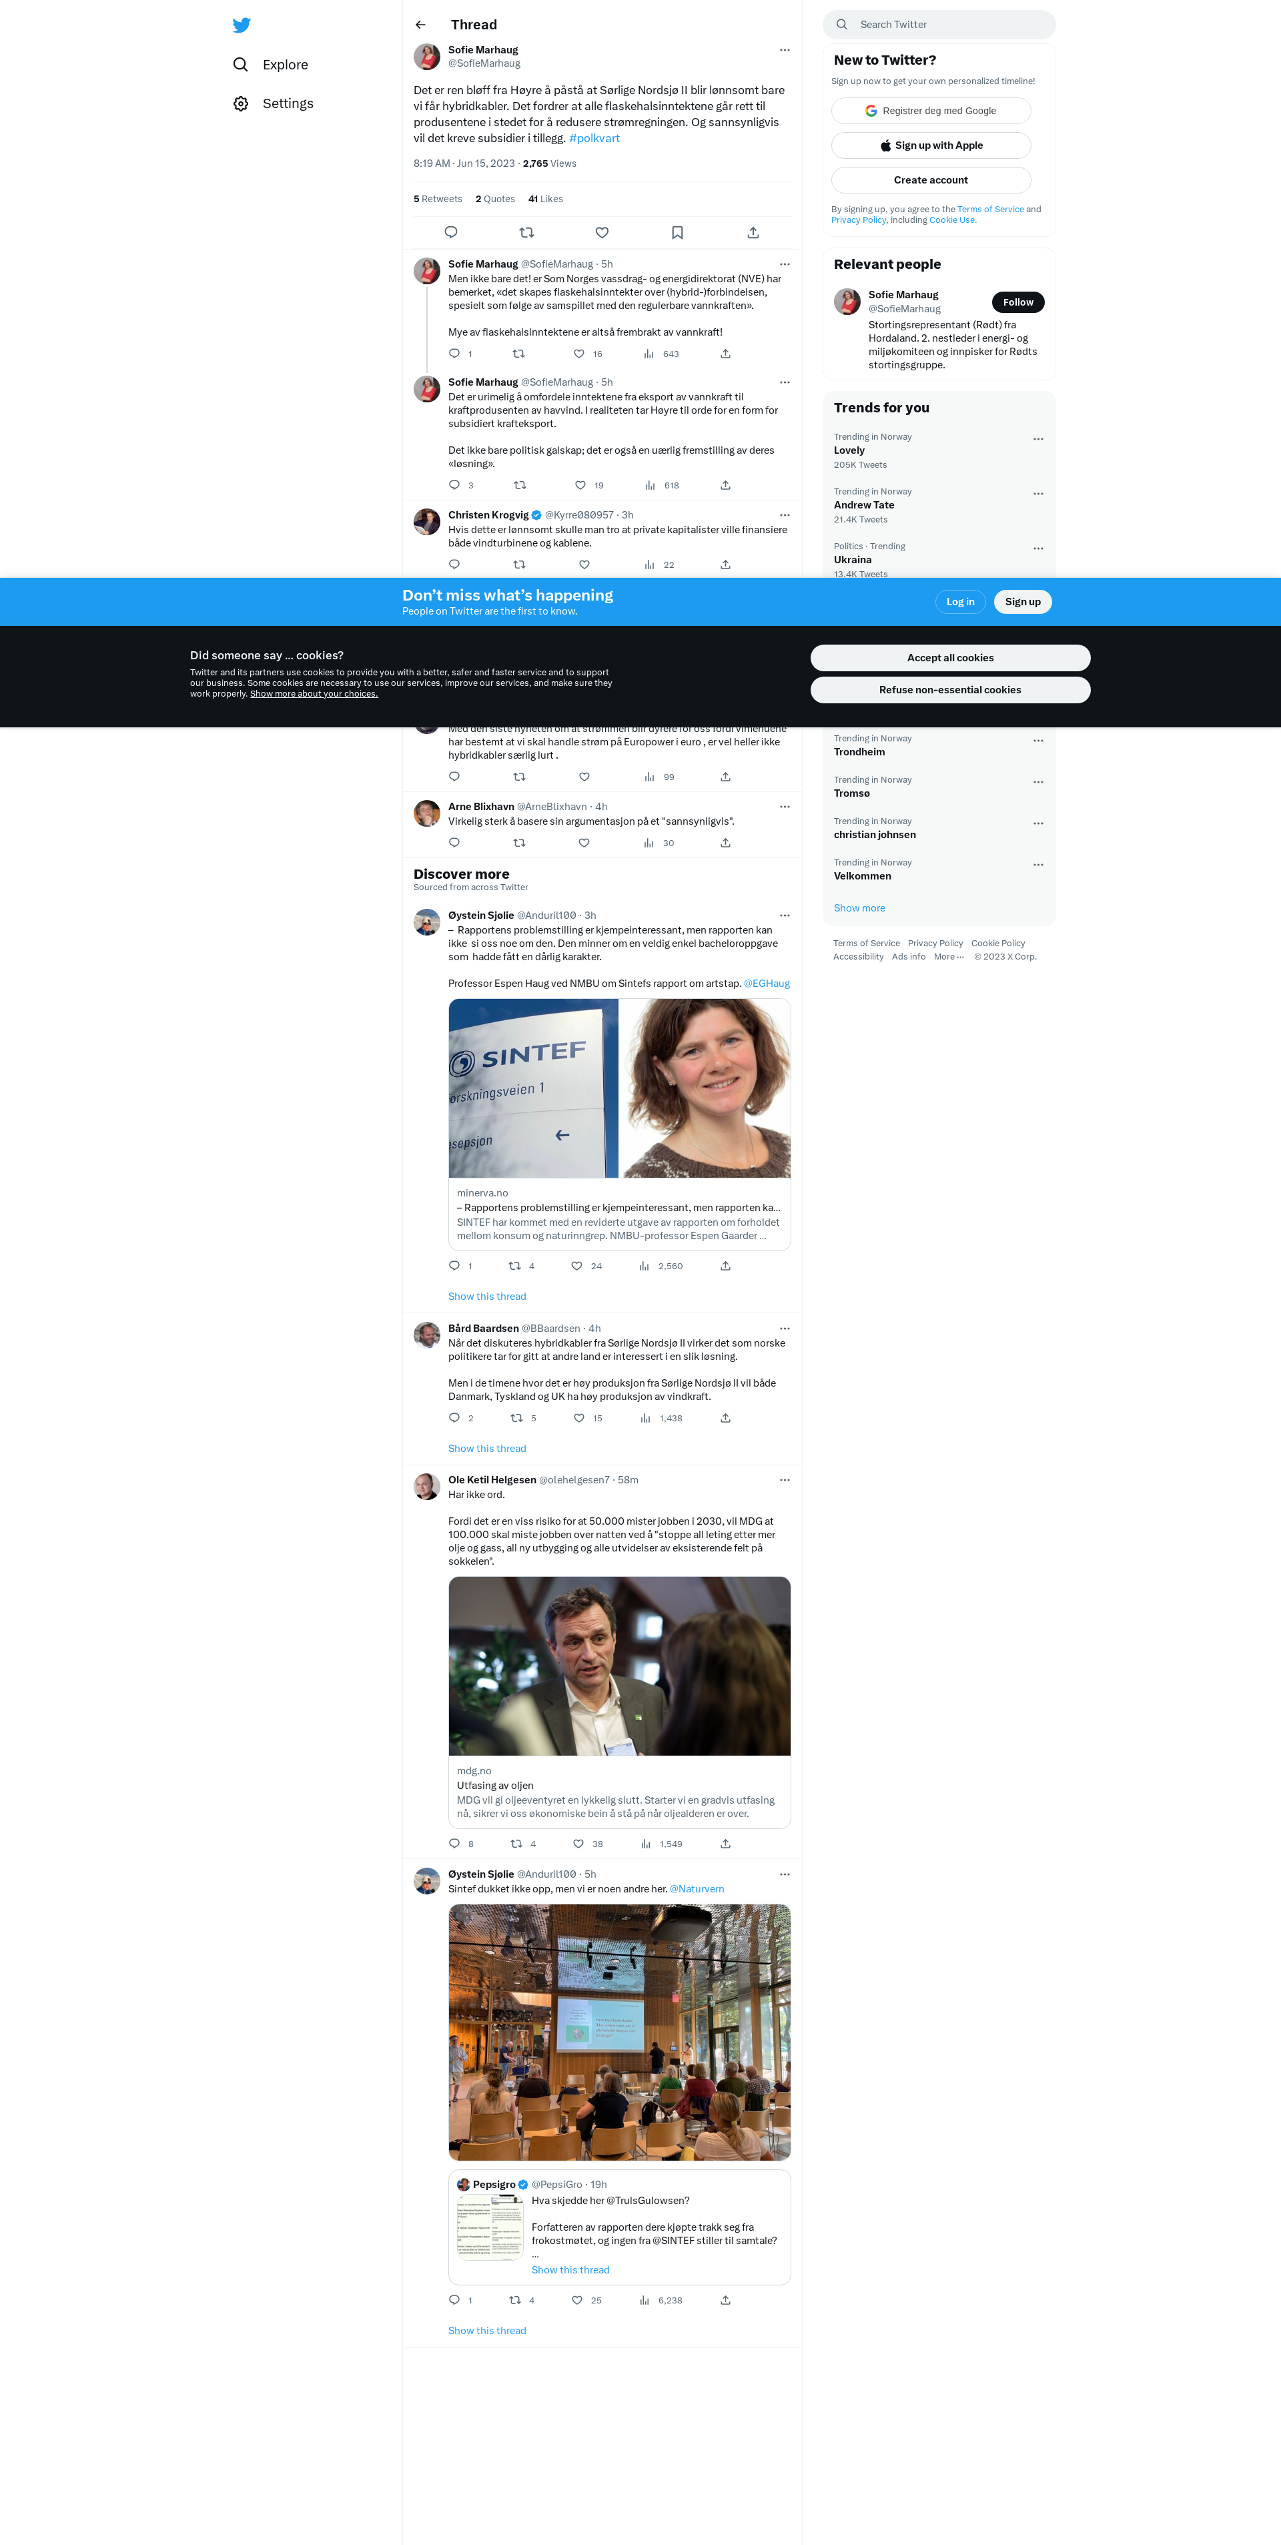
Task: Show more trends in the Trends panel
Action: [x=859, y=908]
